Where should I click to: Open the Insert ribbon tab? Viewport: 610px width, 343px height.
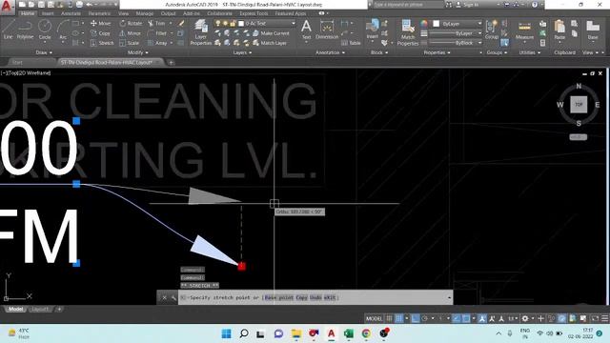click(48, 13)
